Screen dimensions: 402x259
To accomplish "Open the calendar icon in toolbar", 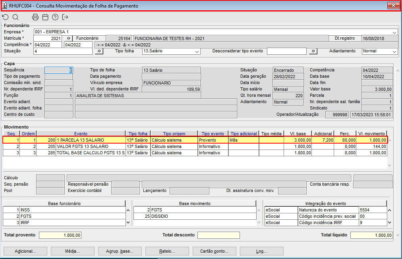I will [x=45, y=17].
